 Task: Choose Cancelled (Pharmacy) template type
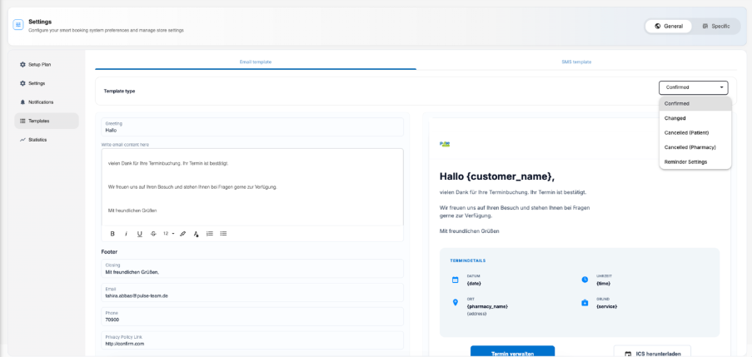(x=695, y=147)
